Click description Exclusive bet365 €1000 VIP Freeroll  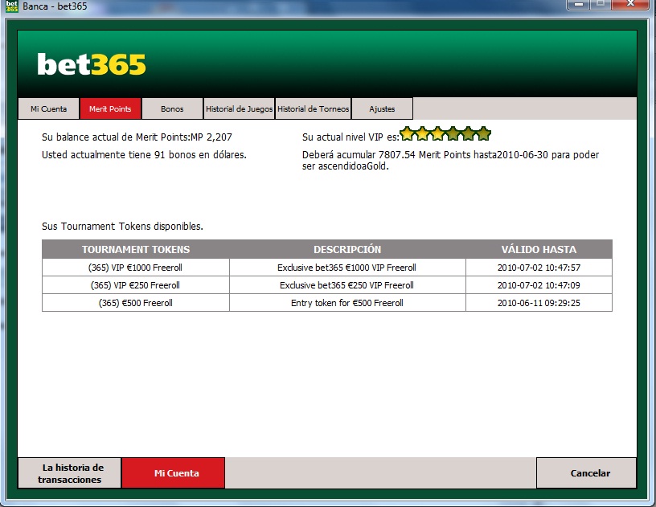tap(347, 268)
